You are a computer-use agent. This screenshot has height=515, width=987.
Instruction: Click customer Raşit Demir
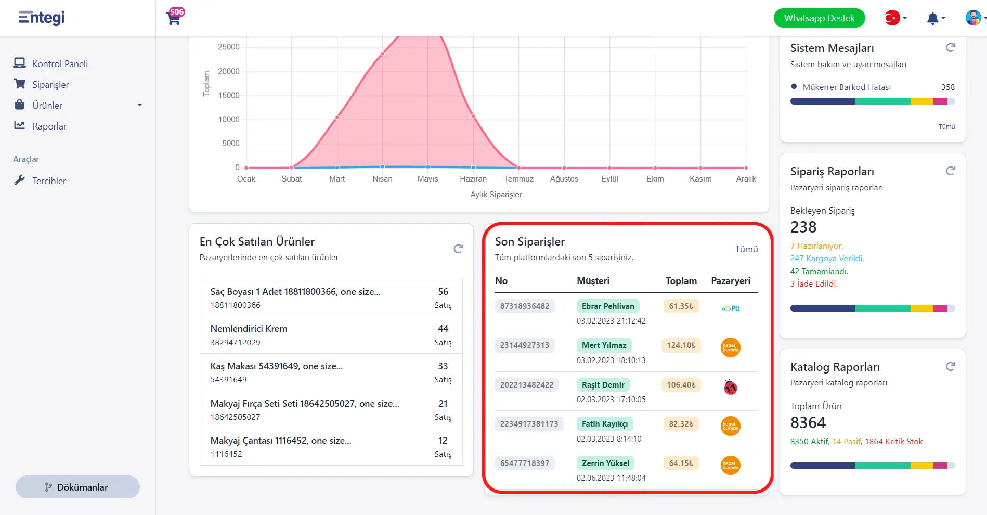[x=603, y=384]
